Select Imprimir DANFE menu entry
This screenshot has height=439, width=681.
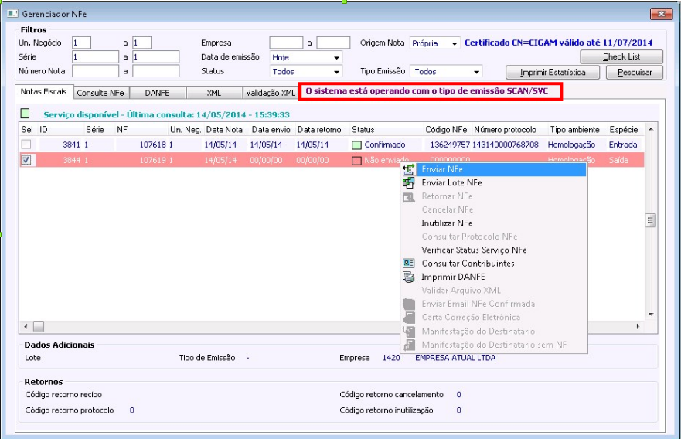494,277
